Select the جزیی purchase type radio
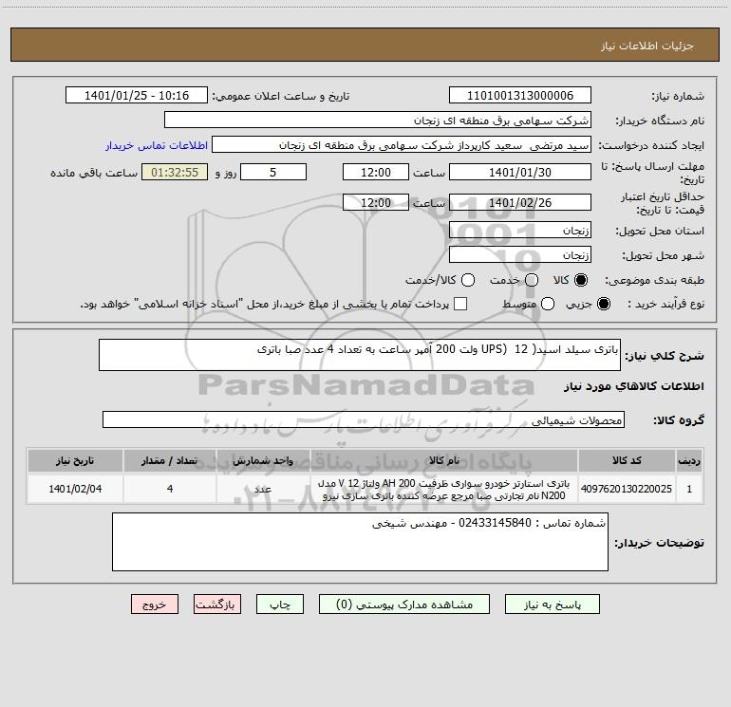This screenshot has height=707, width=731. 603,304
